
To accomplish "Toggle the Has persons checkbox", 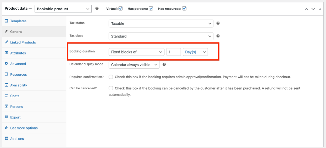I will (x=151, y=8).
